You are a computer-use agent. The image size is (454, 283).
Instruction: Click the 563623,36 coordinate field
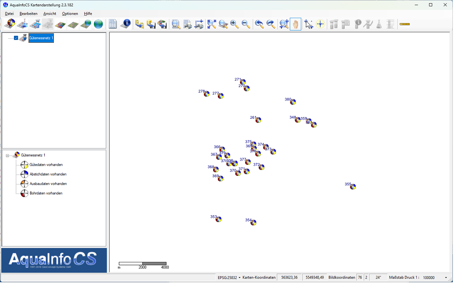(x=289, y=278)
